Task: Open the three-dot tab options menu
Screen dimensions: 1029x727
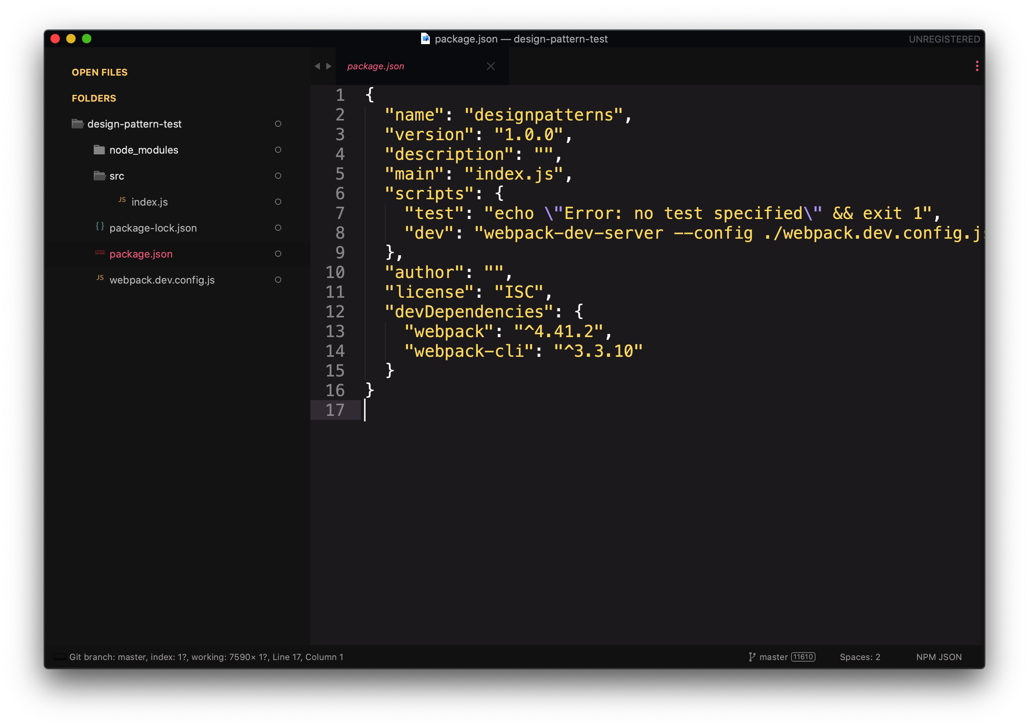Action: [977, 66]
